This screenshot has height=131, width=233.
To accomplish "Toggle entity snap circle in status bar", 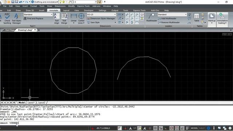I will pyautogui.click(x=171, y=128).
